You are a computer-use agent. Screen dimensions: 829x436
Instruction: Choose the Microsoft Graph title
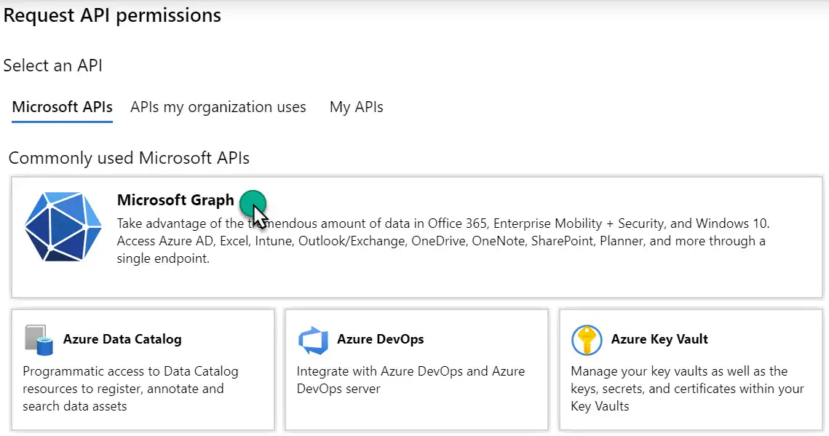[x=175, y=200]
